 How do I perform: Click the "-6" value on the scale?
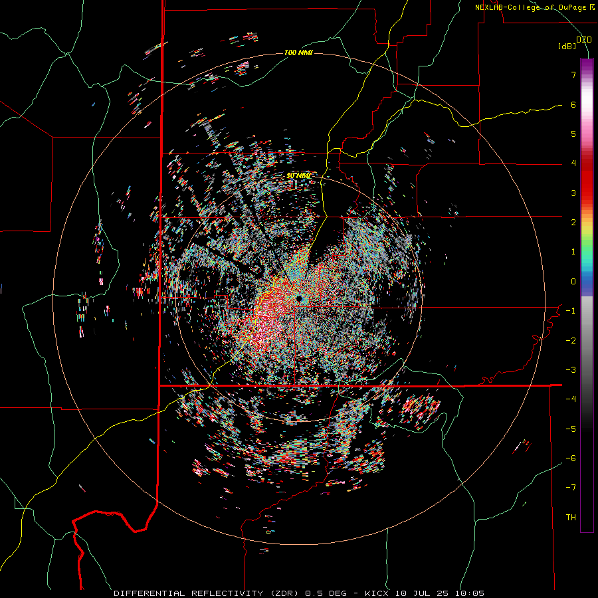click(x=571, y=458)
